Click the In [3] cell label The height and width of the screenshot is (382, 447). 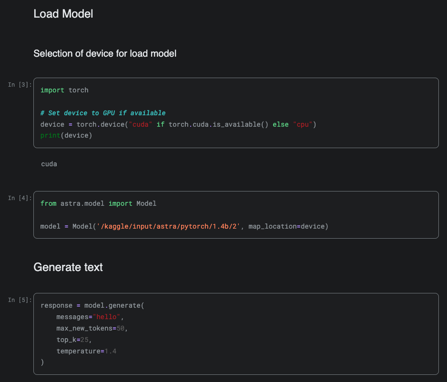click(x=20, y=84)
